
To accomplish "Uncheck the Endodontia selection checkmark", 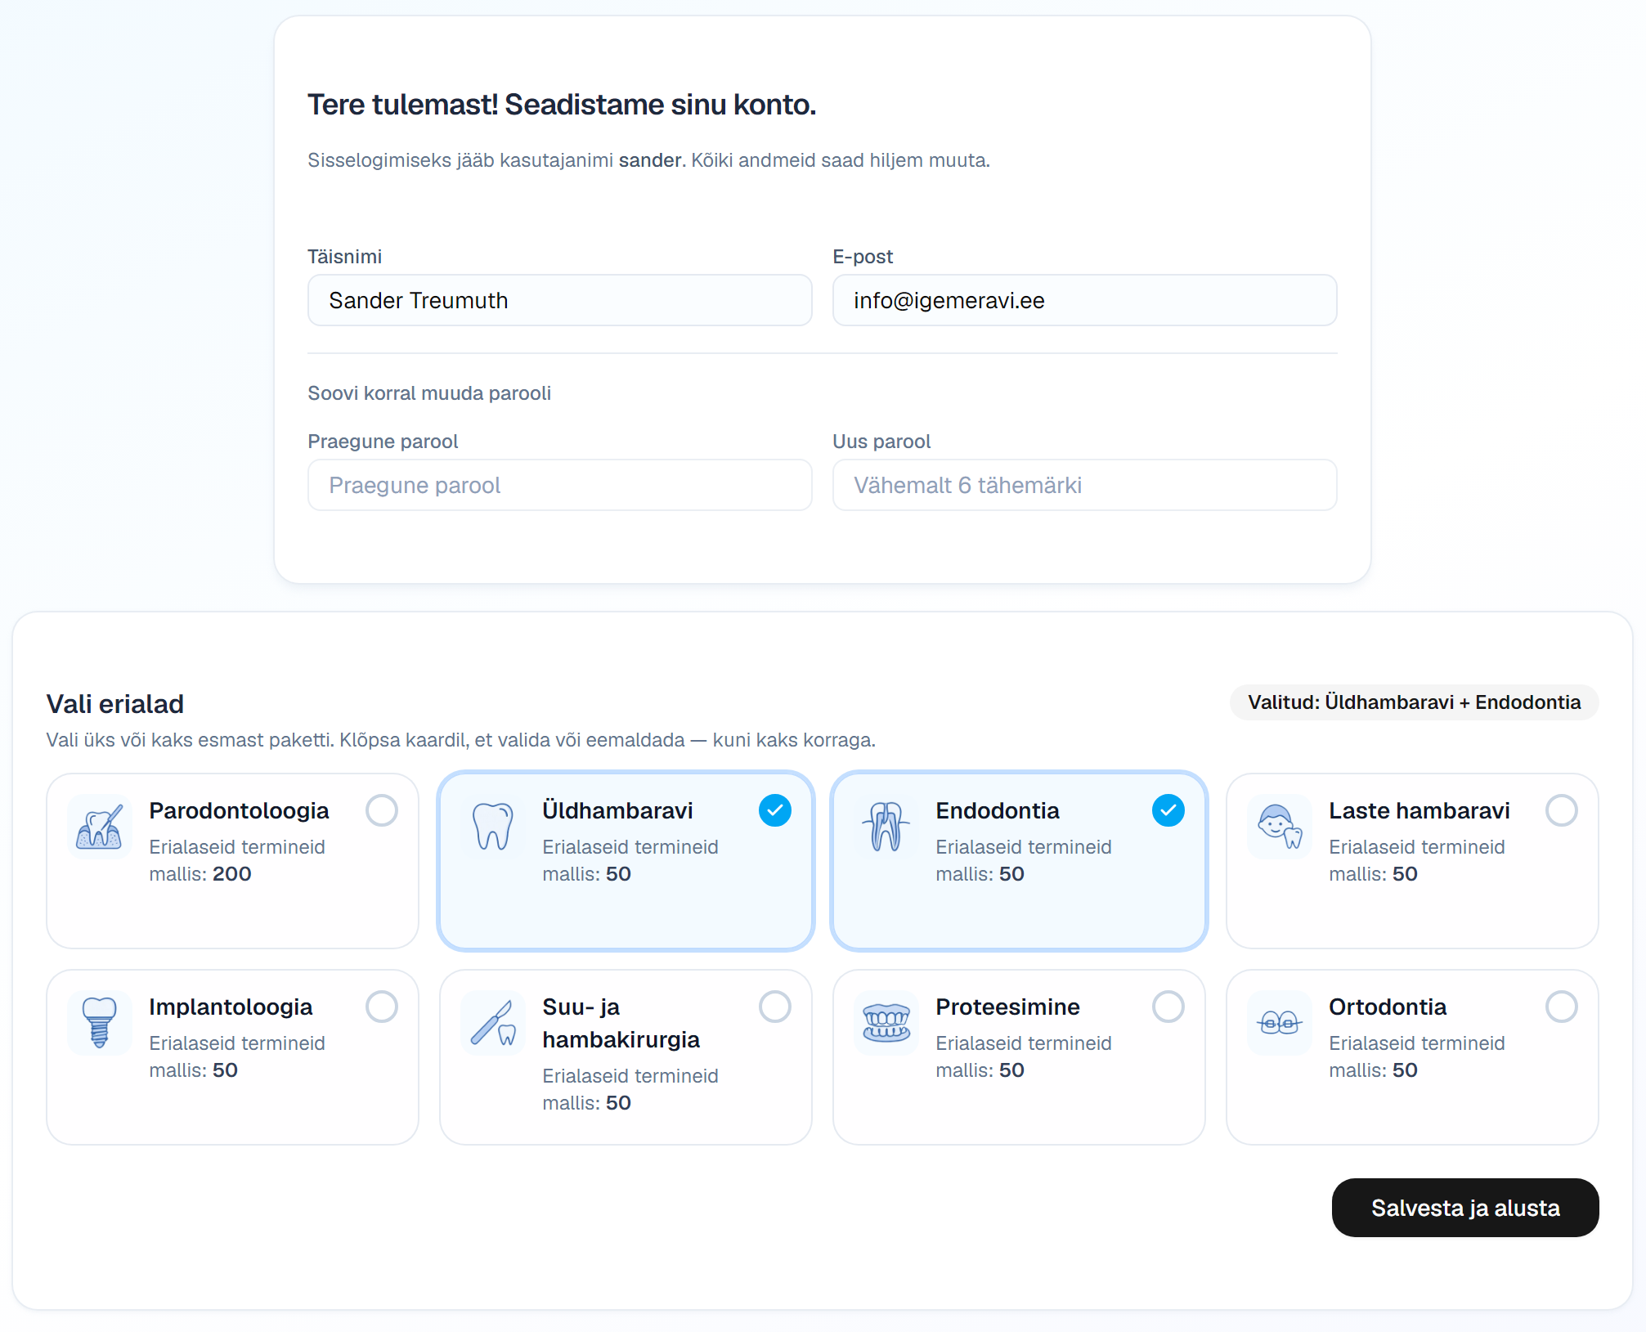I will (x=1168, y=810).
